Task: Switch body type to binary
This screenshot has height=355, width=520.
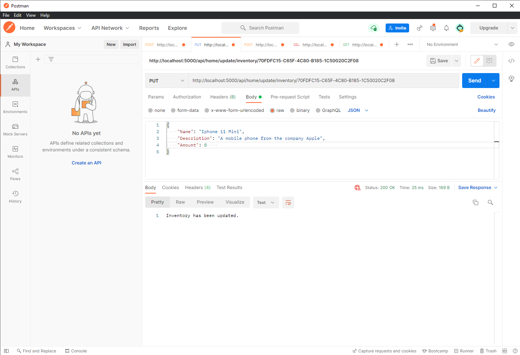Action: click(x=300, y=110)
